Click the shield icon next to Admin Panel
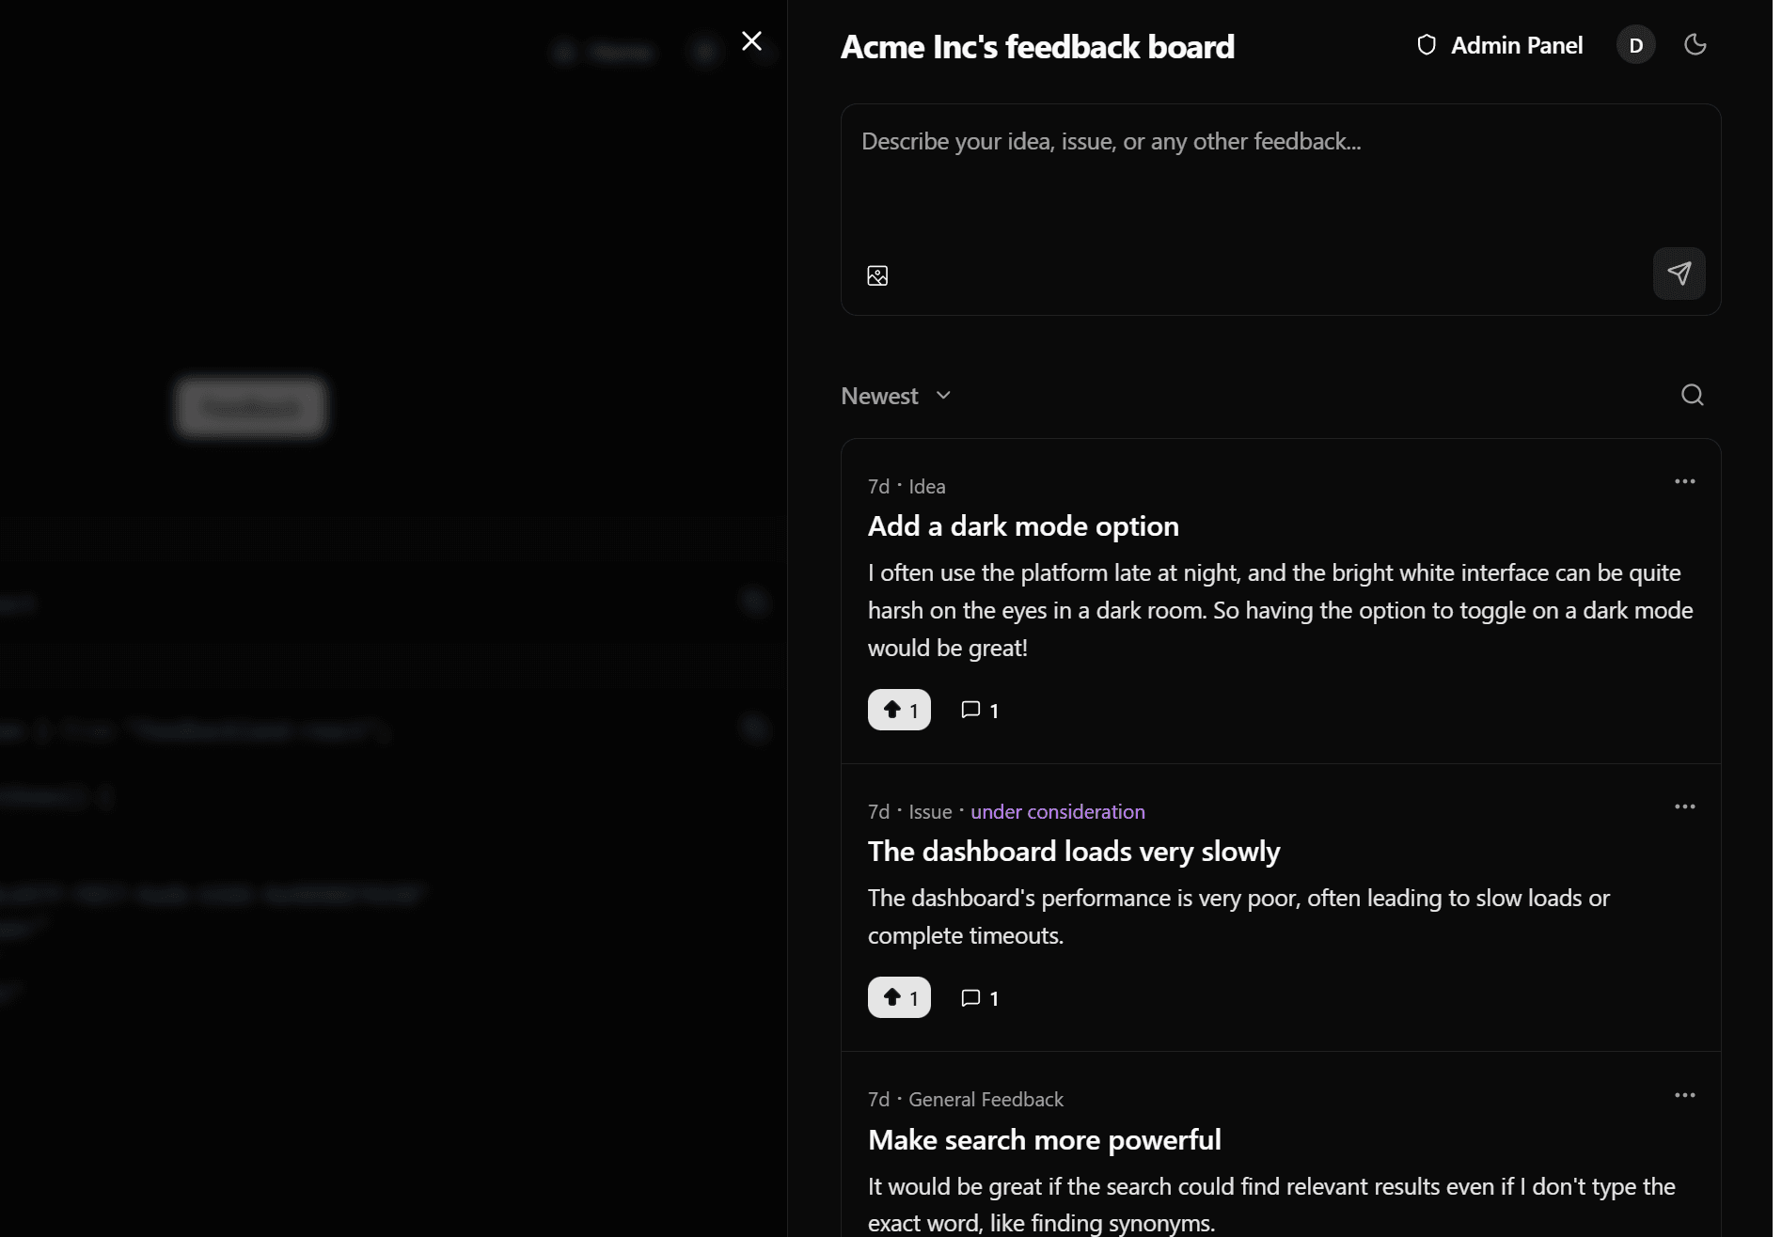Screen dimensions: 1782x1237 (x=1426, y=44)
